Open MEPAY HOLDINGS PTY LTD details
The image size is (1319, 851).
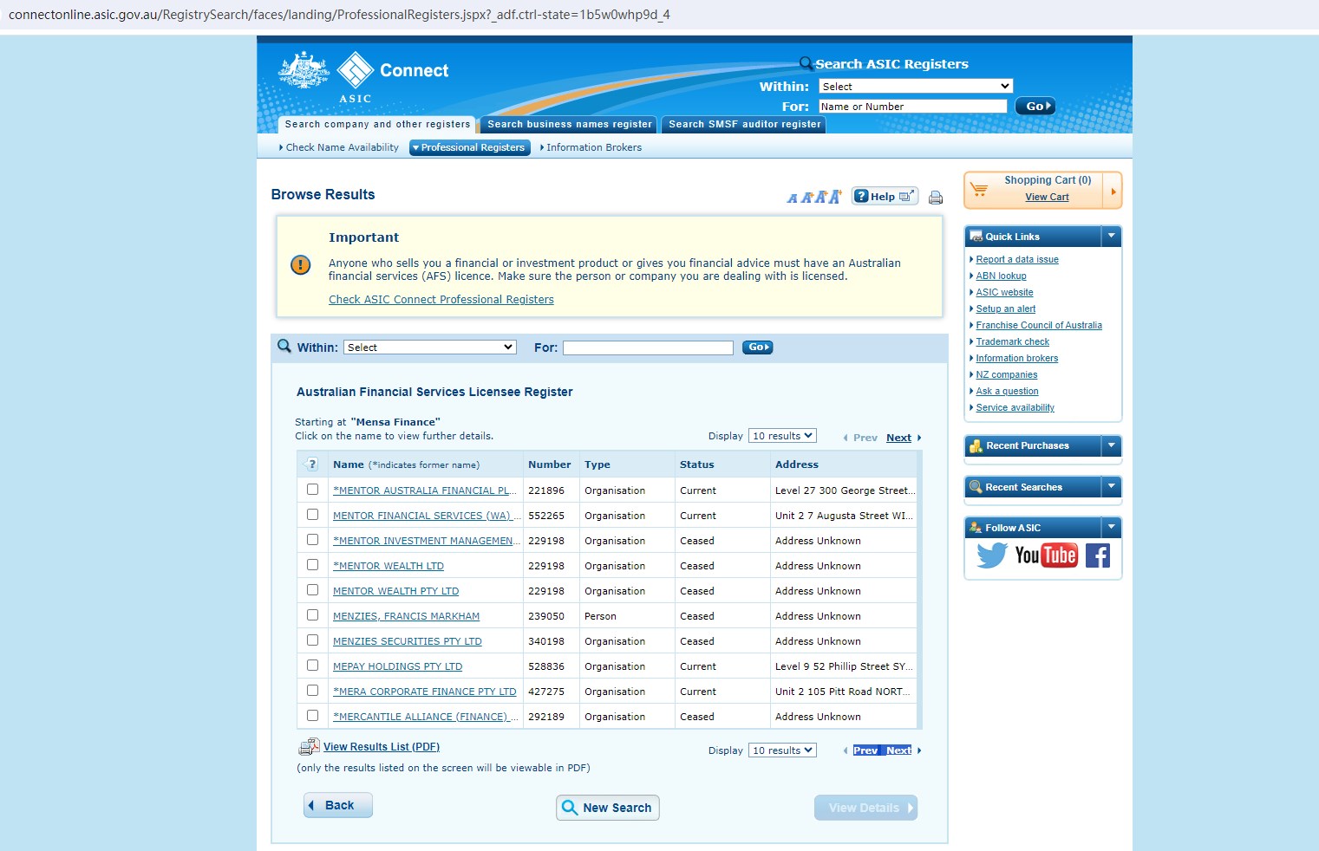tap(397, 666)
